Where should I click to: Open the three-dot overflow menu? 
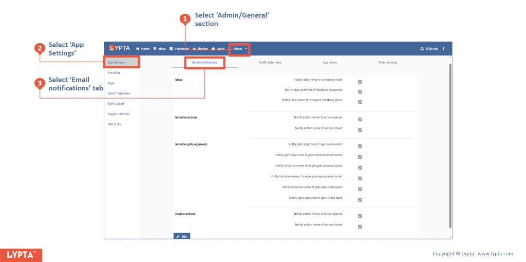(443, 49)
